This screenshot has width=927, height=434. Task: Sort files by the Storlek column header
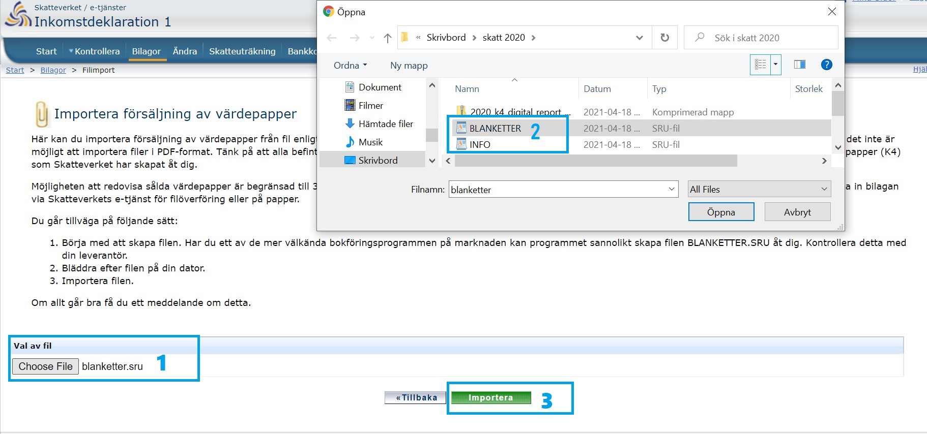(x=808, y=89)
